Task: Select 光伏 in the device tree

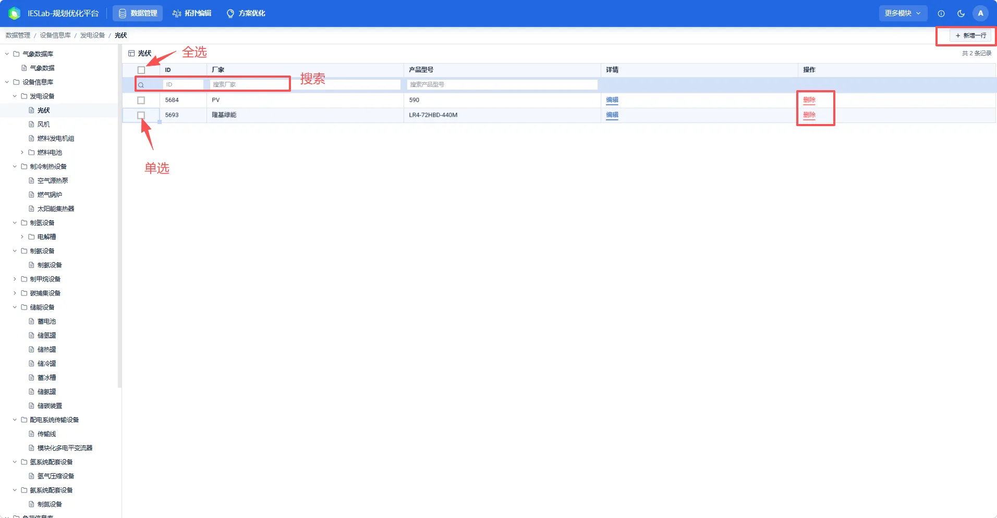Action: click(x=43, y=110)
